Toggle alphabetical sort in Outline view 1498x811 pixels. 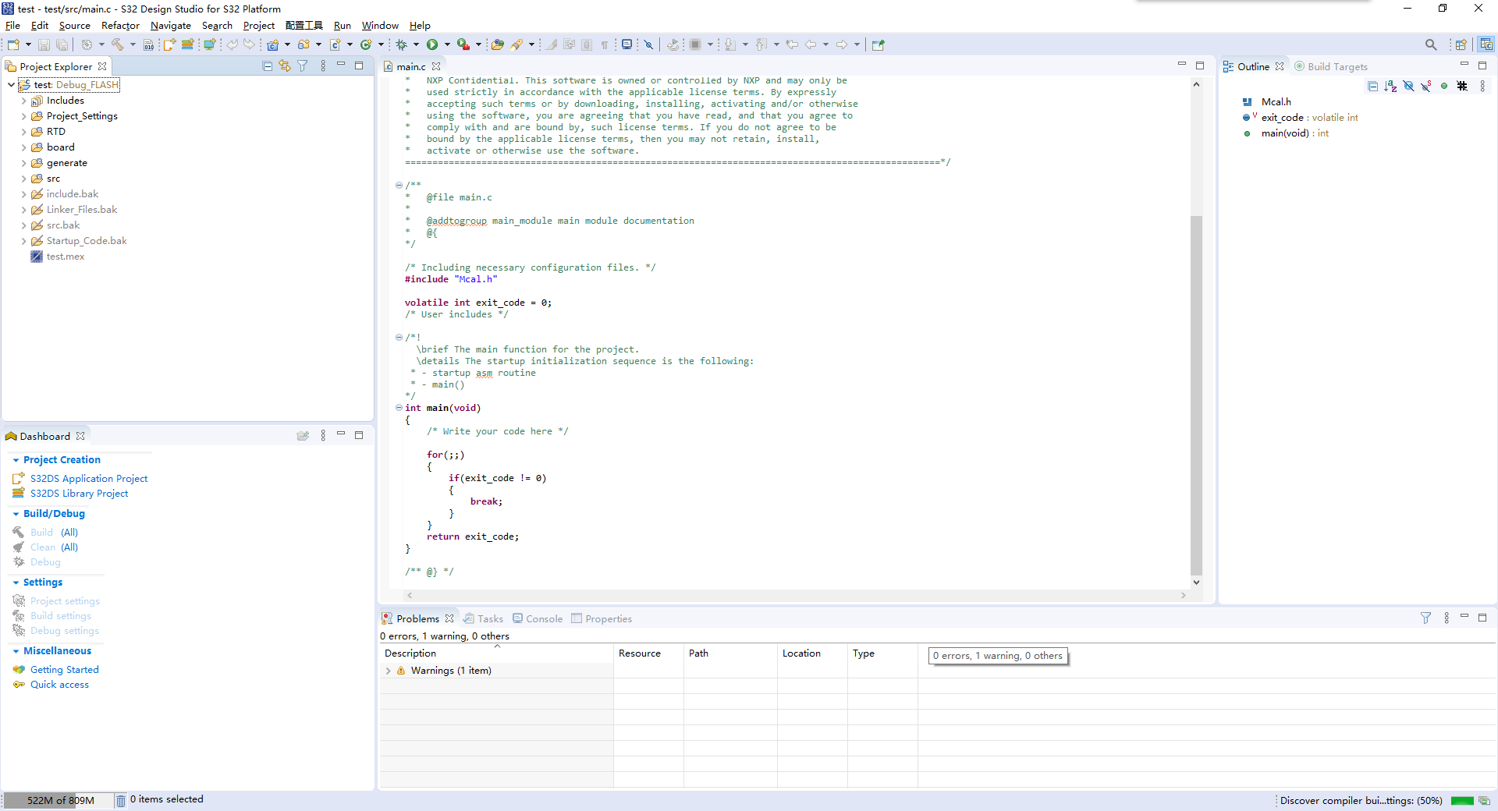pos(1390,86)
